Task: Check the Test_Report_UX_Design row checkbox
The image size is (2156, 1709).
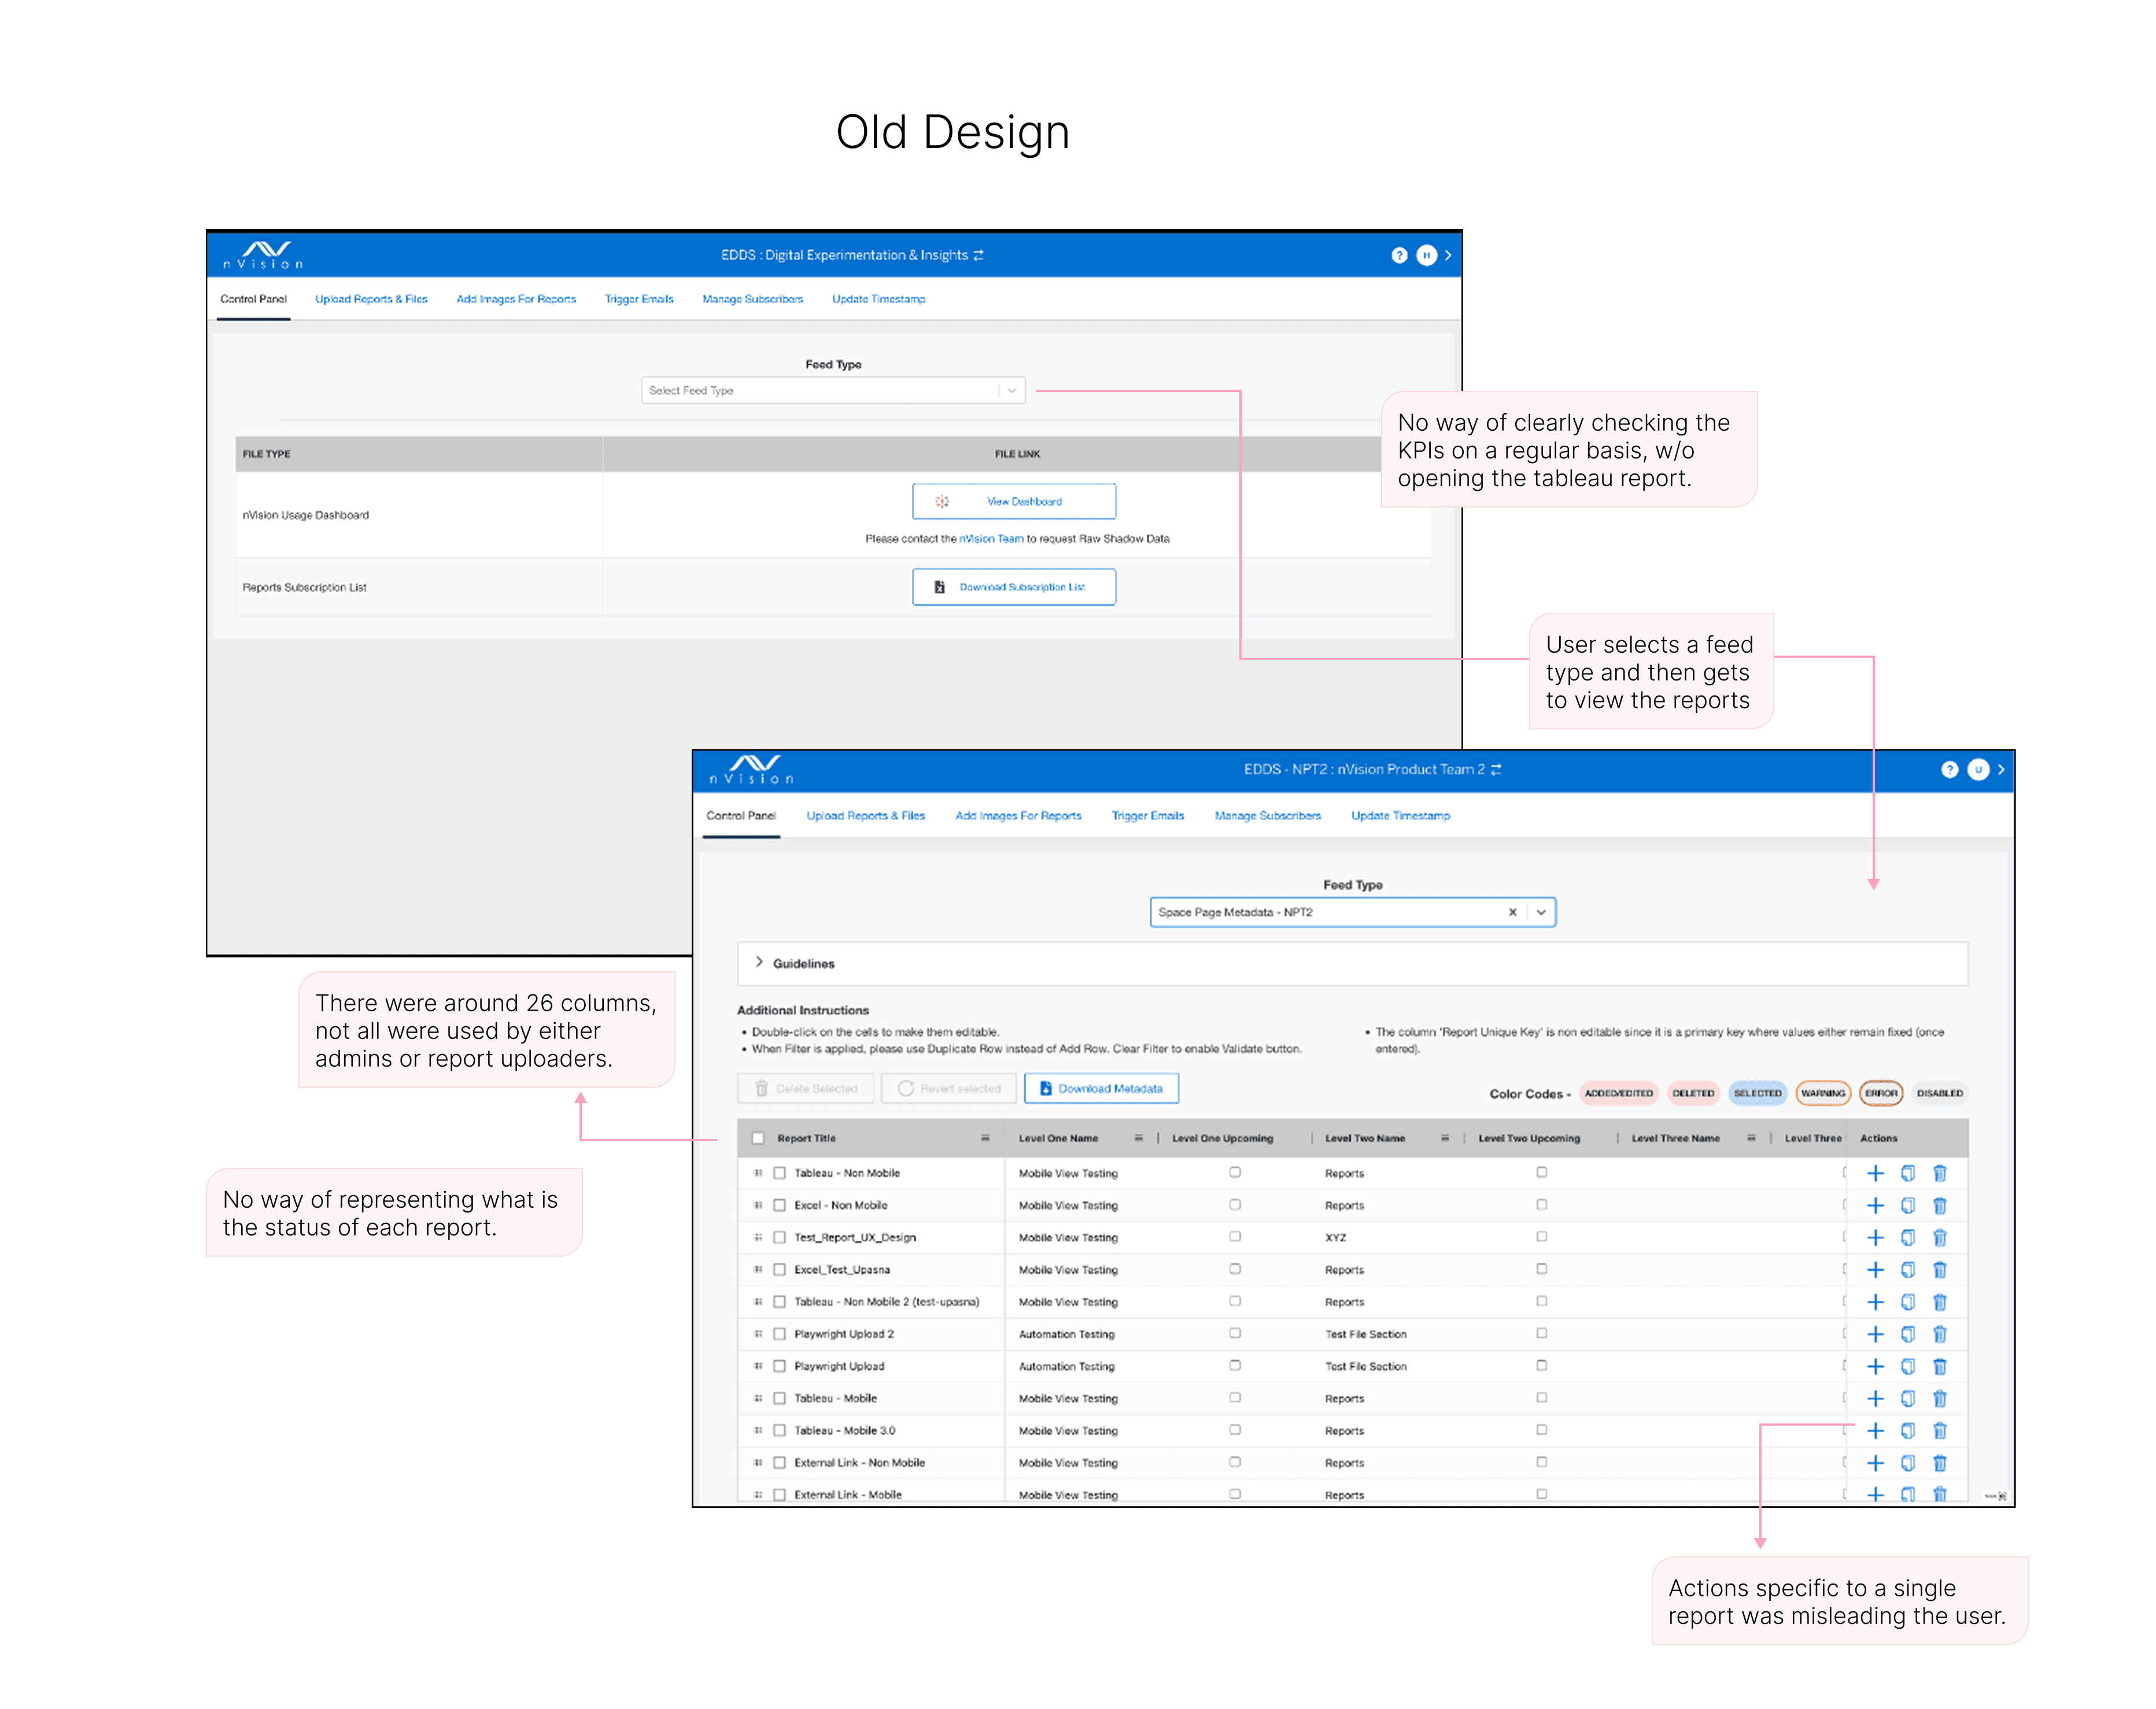Action: pos(779,1237)
